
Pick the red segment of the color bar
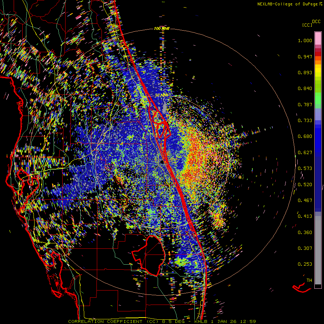[x=318, y=54]
